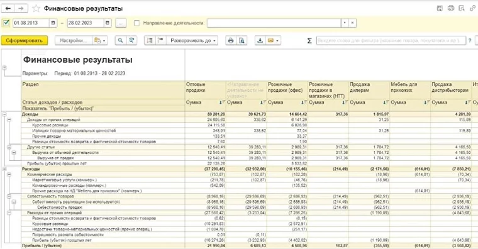Open report variants icon next to Настройки
478x249 pixels.
click(100, 40)
